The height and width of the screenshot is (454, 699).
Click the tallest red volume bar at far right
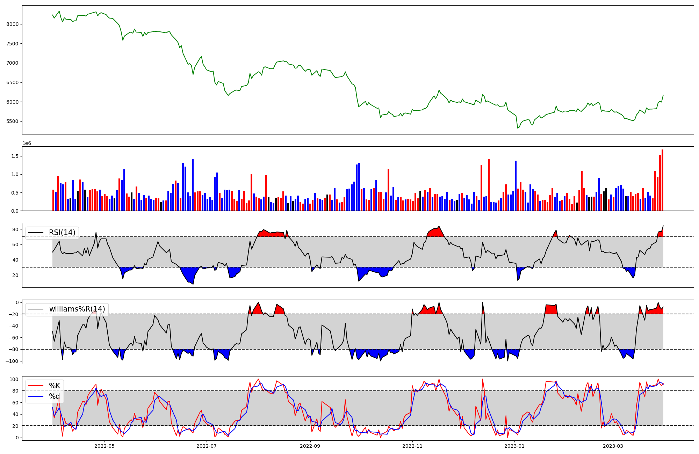click(x=662, y=180)
